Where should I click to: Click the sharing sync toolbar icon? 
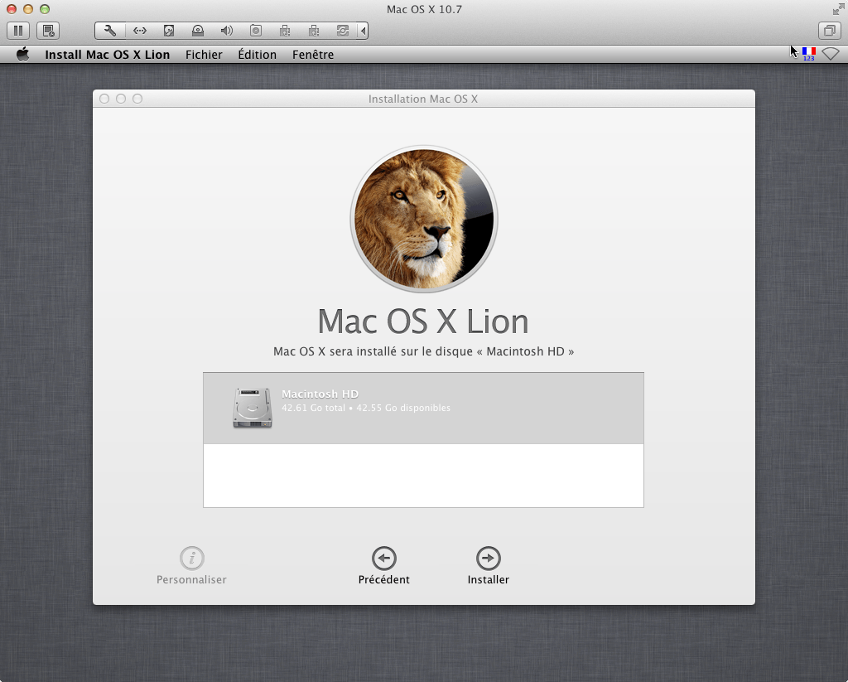[343, 31]
